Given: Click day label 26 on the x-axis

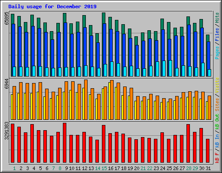Looking at the screenshot, I should pos(176,168).
